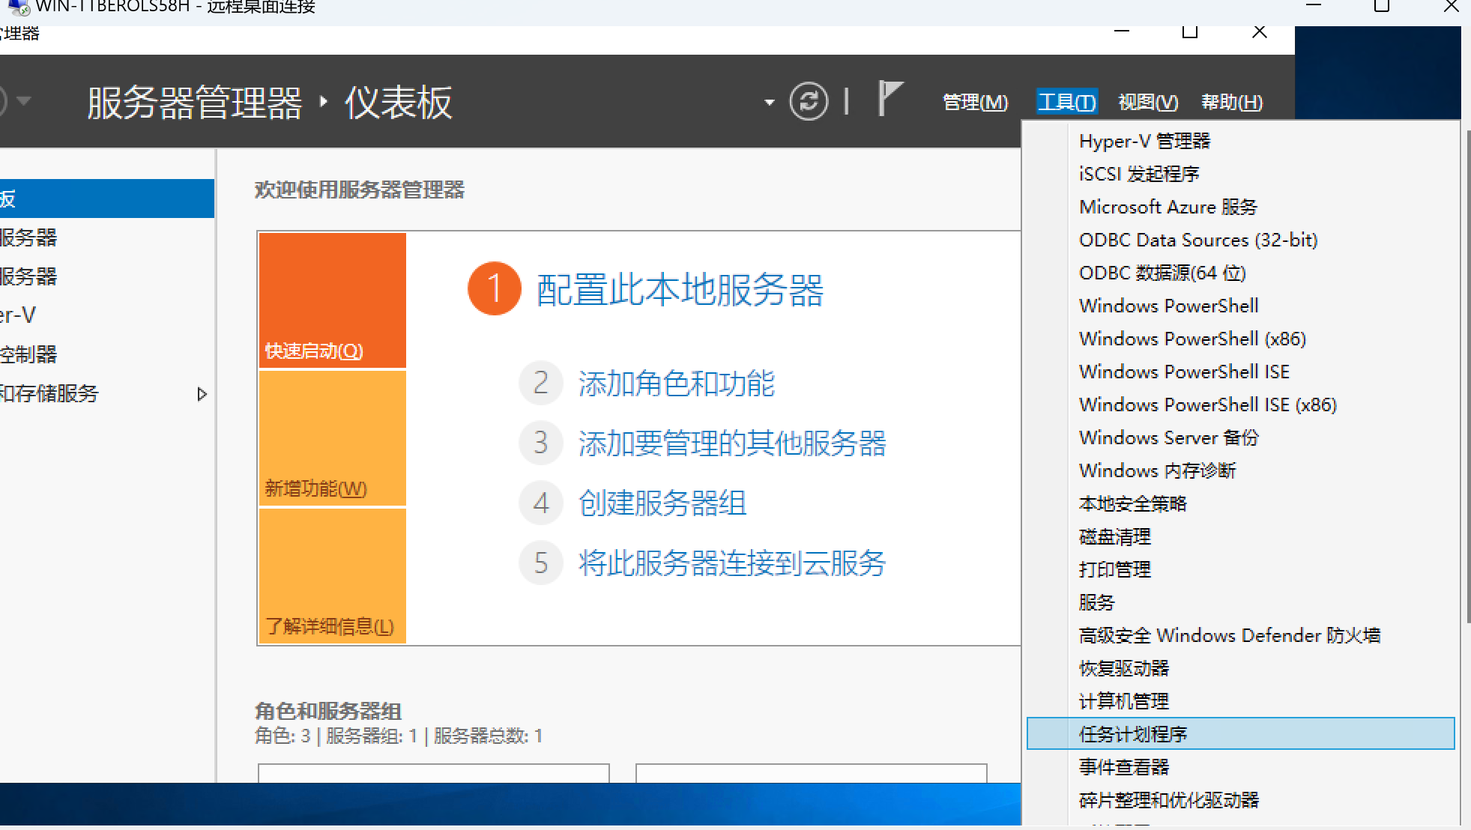The image size is (1471, 830).
Task: Open the 视图(V) menu
Action: (x=1147, y=102)
